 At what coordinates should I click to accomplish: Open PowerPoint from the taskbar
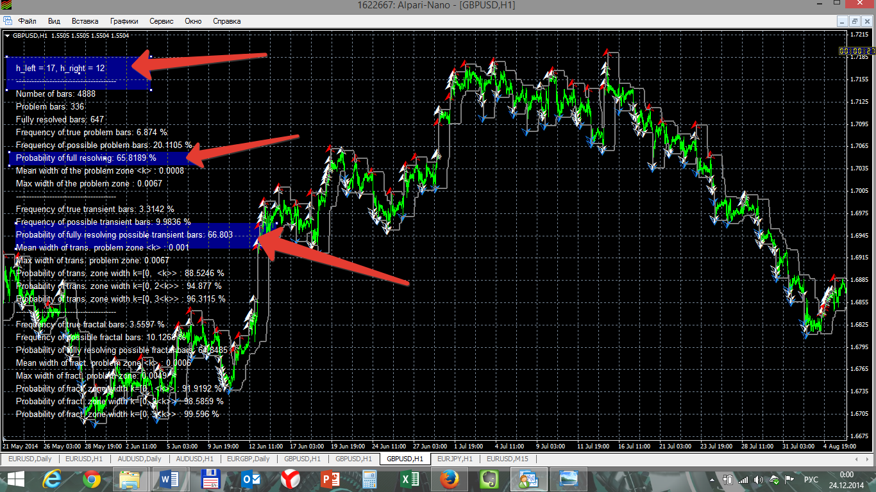(x=330, y=479)
